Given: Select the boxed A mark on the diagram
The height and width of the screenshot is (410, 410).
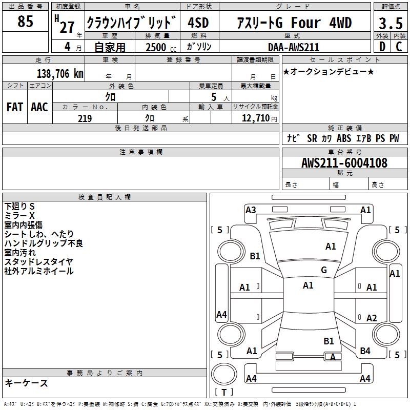Looking at the screenshot, I should (x=333, y=357).
